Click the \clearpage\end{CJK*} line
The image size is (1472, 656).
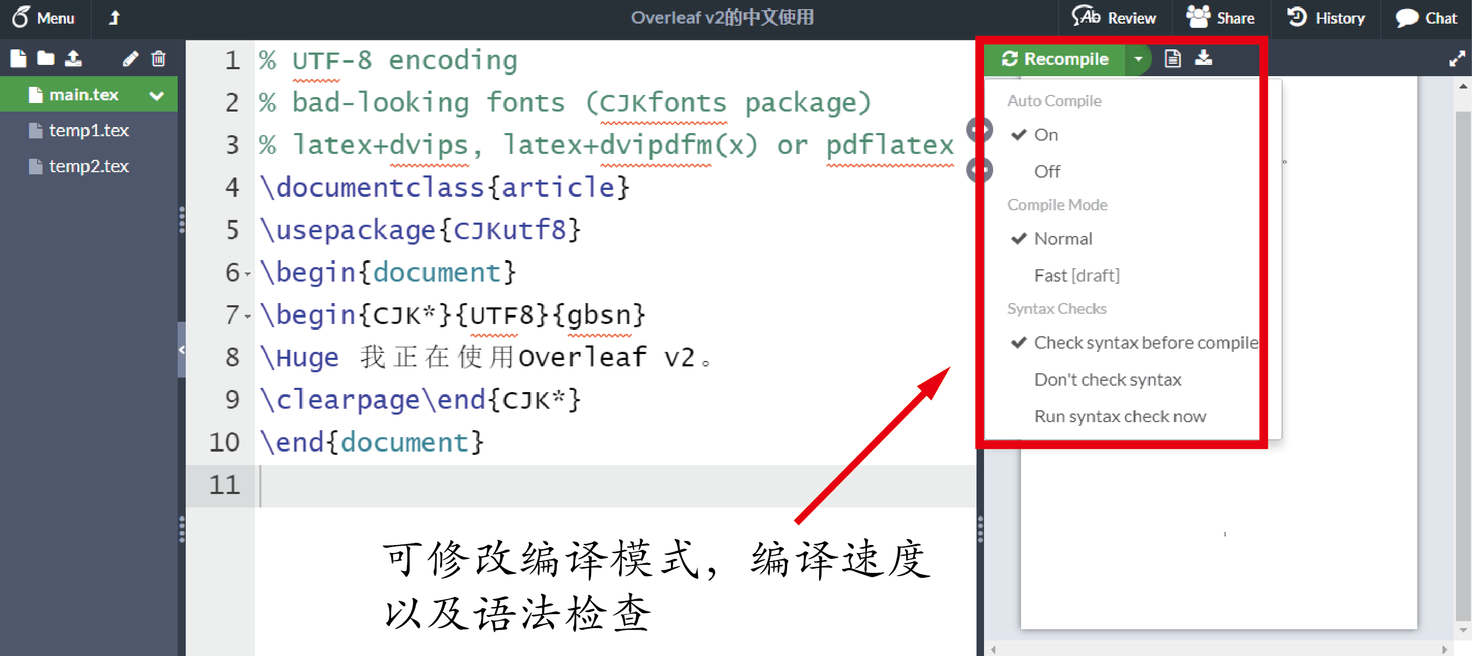(x=420, y=400)
